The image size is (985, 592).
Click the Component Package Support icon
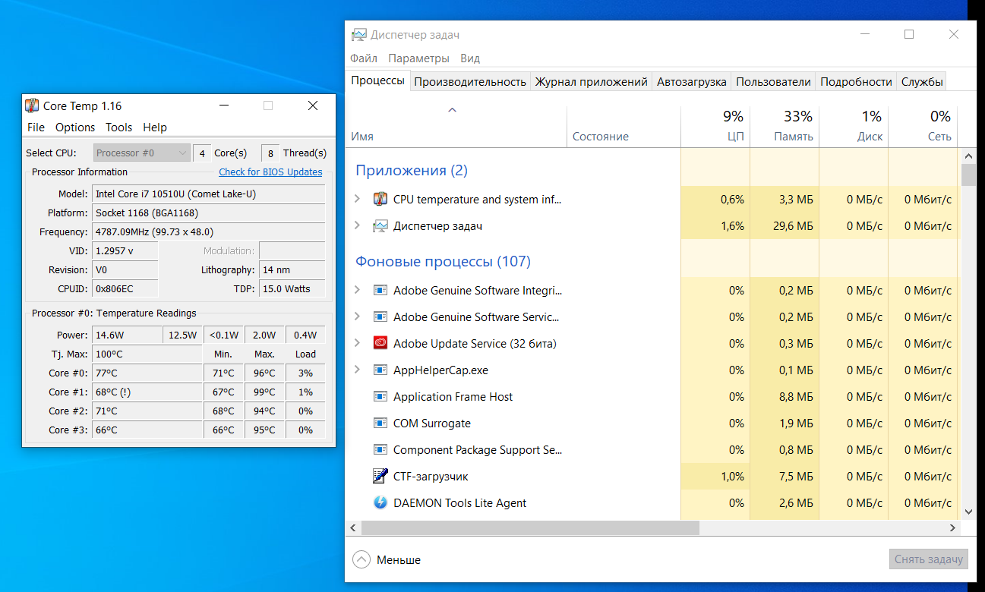(380, 450)
